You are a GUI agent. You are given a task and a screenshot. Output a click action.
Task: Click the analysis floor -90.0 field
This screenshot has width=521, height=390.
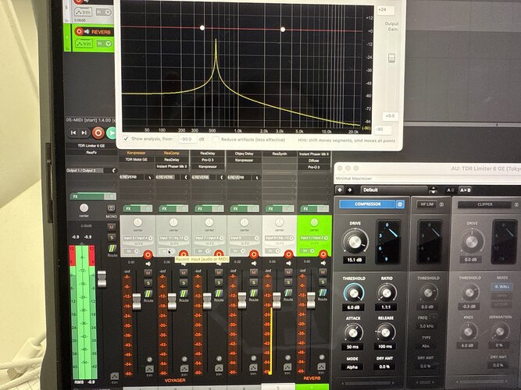pyautogui.click(x=187, y=139)
